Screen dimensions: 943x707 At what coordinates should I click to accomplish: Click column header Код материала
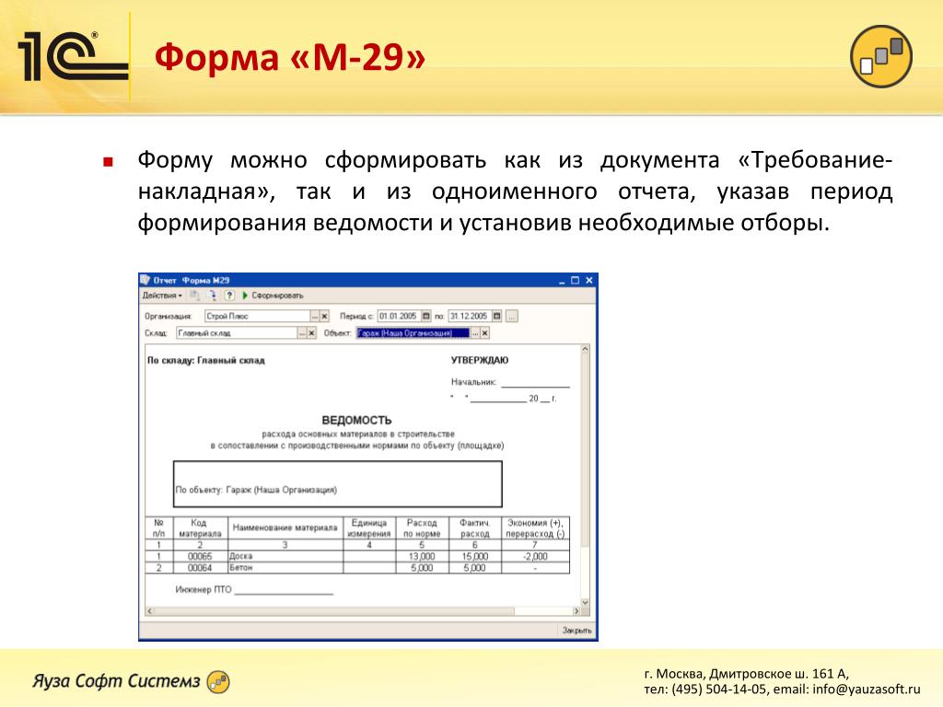200,527
